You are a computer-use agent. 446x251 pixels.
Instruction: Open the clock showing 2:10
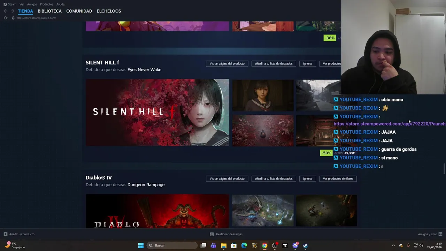(x=435, y=245)
